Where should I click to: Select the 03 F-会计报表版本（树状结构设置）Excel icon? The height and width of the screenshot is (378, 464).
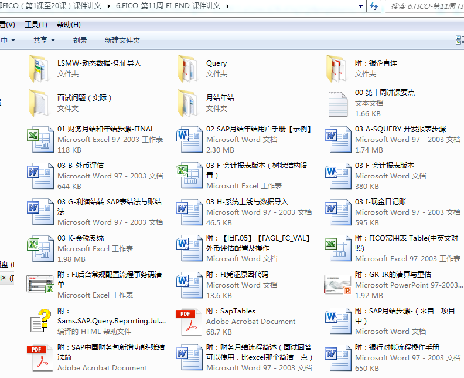(189, 176)
